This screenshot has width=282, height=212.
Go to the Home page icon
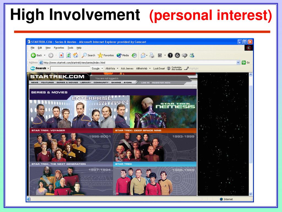tap(75, 55)
